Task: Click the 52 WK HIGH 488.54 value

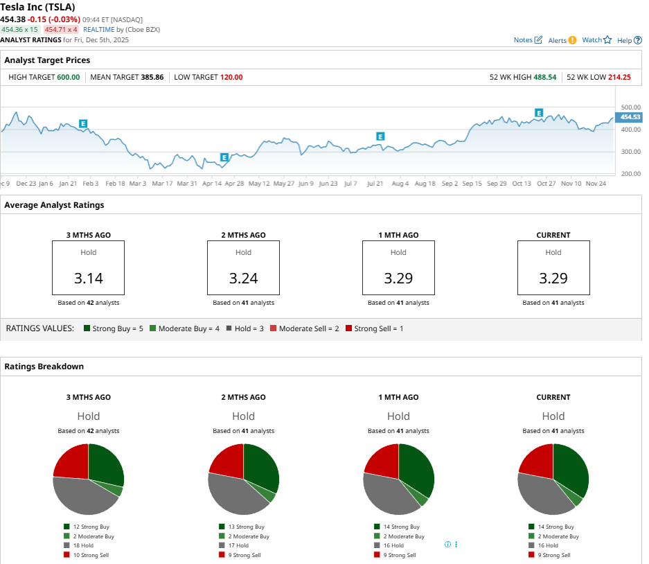Action: pyautogui.click(x=544, y=77)
